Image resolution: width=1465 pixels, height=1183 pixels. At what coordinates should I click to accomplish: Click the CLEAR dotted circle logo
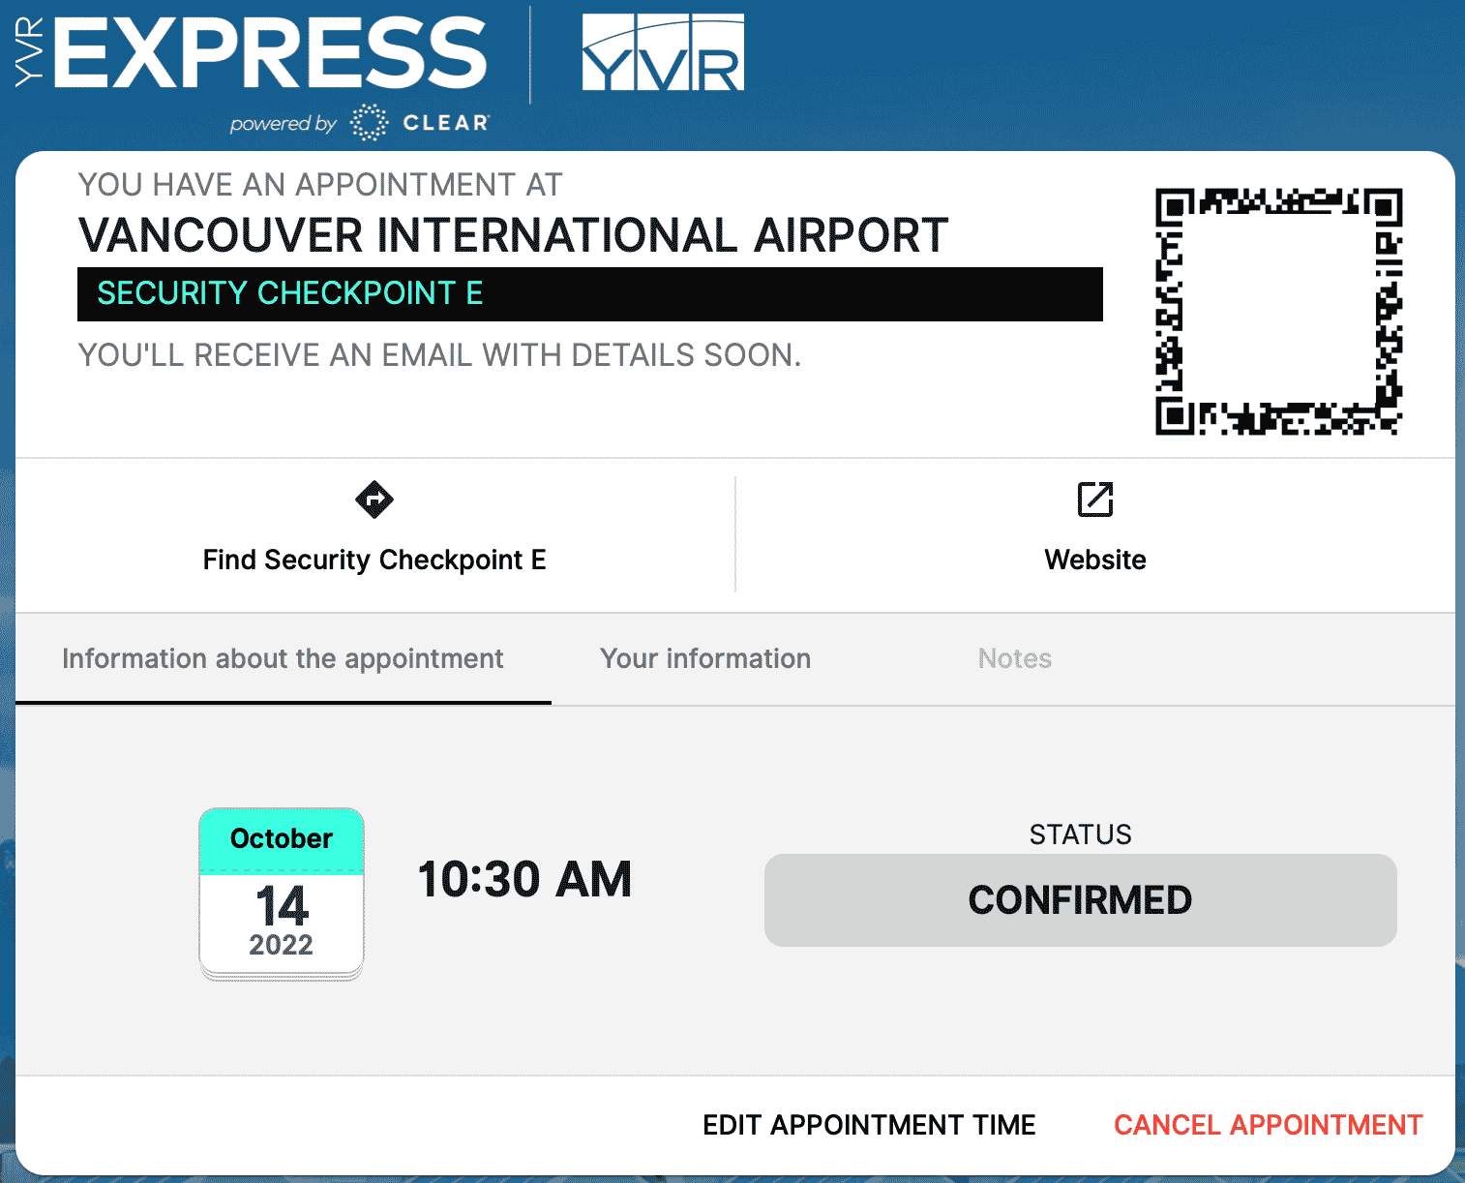tap(369, 123)
